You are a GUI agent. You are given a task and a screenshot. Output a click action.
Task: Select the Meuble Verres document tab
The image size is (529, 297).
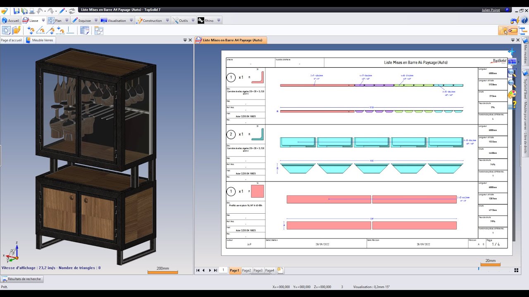pos(39,40)
